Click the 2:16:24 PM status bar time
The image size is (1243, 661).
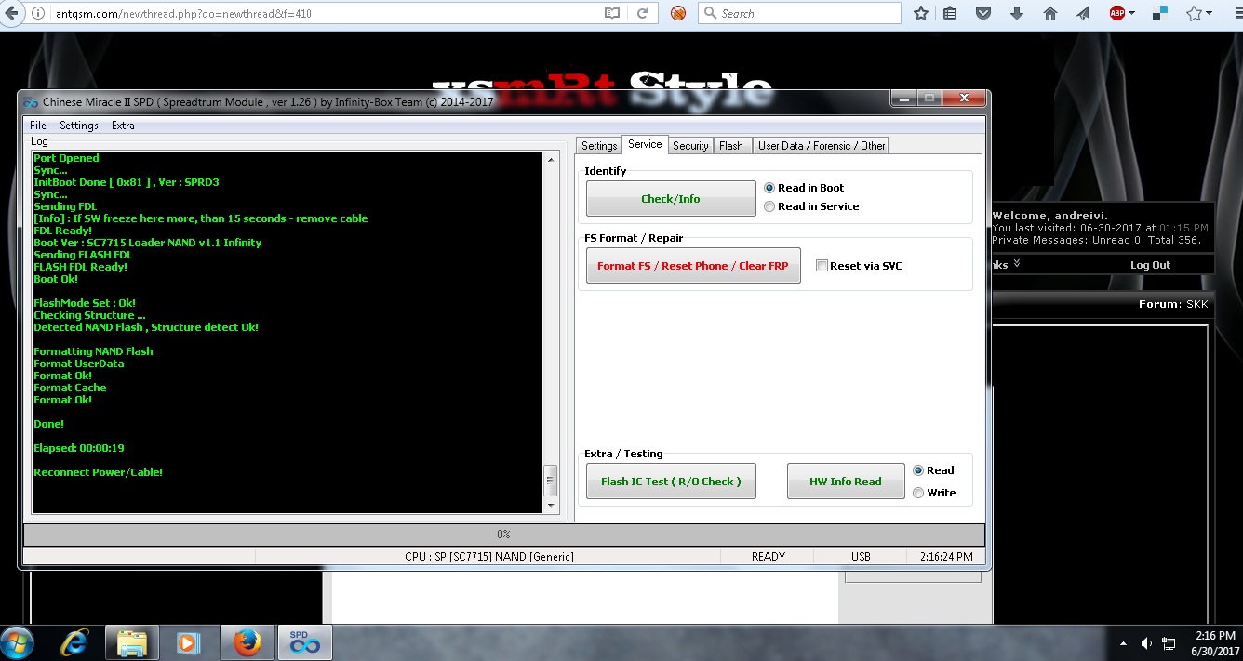(945, 557)
